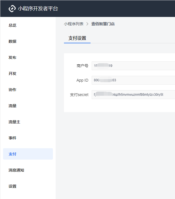Click into the 支付secret text field
This screenshot has width=175, height=199.
(133, 95)
